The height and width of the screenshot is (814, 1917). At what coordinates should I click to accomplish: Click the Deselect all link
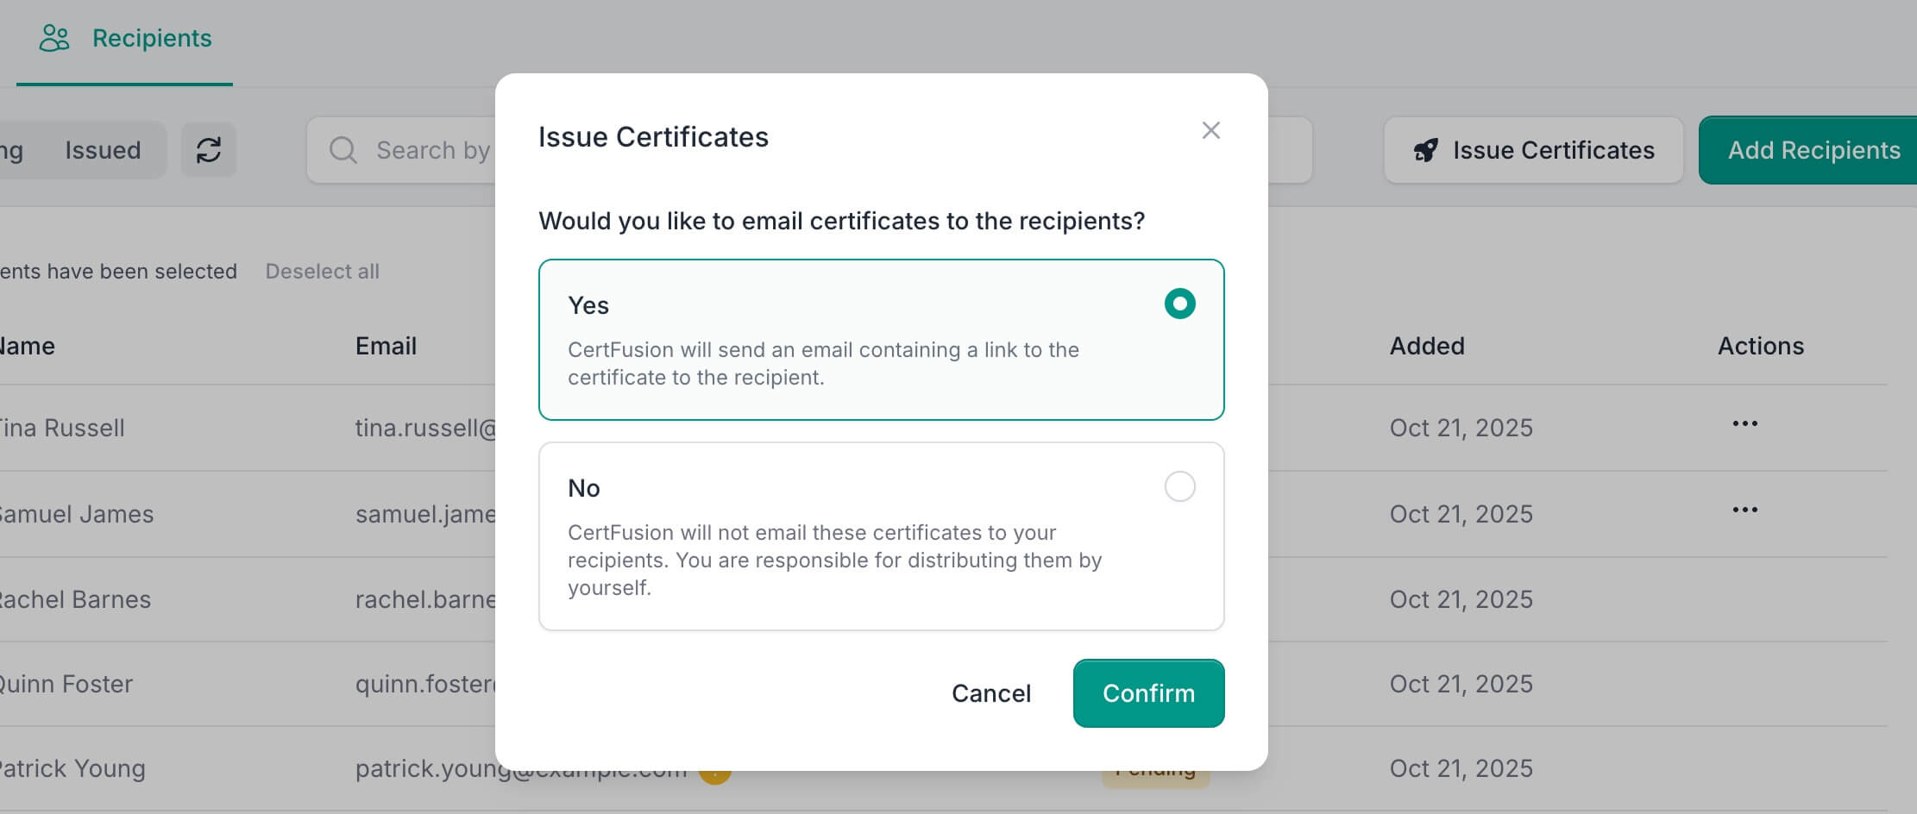click(x=322, y=272)
